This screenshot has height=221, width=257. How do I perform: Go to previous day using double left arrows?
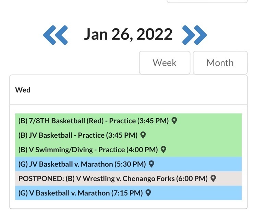55,34
